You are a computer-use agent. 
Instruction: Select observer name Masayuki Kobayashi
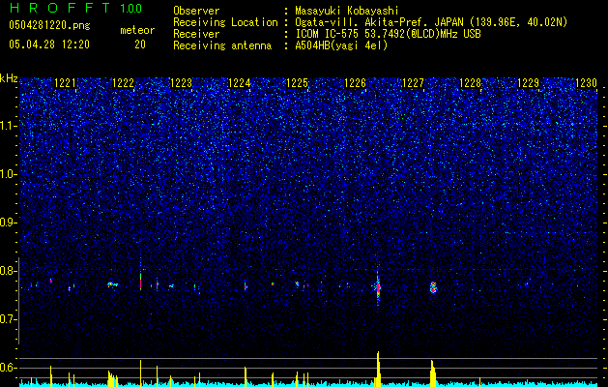coord(347,11)
